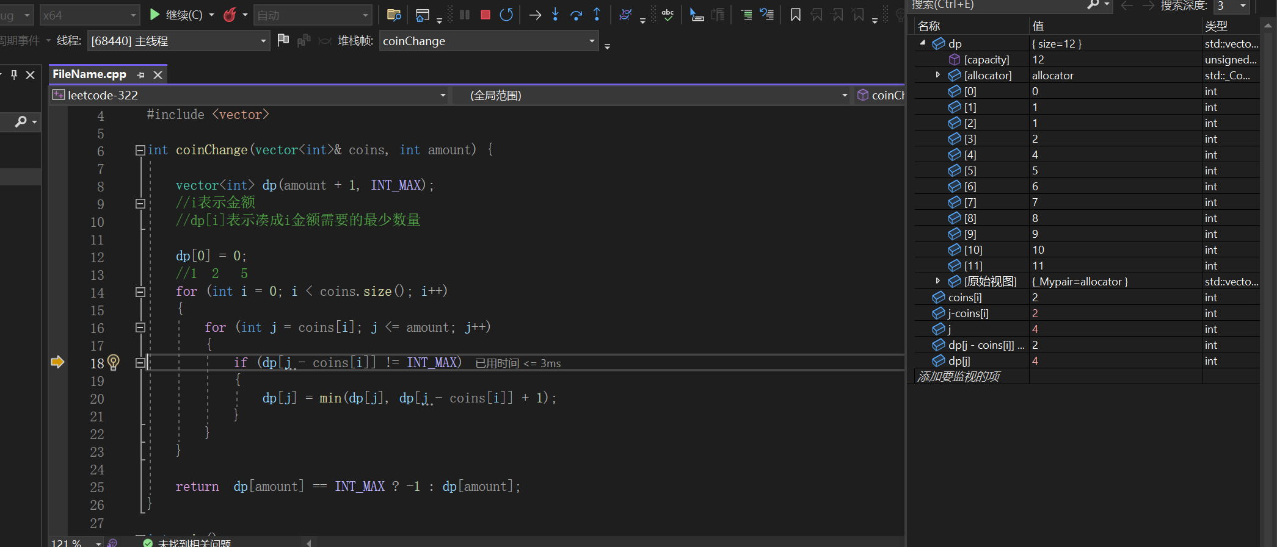Close the FileName.cpp tab
The height and width of the screenshot is (547, 1277).
coord(158,74)
